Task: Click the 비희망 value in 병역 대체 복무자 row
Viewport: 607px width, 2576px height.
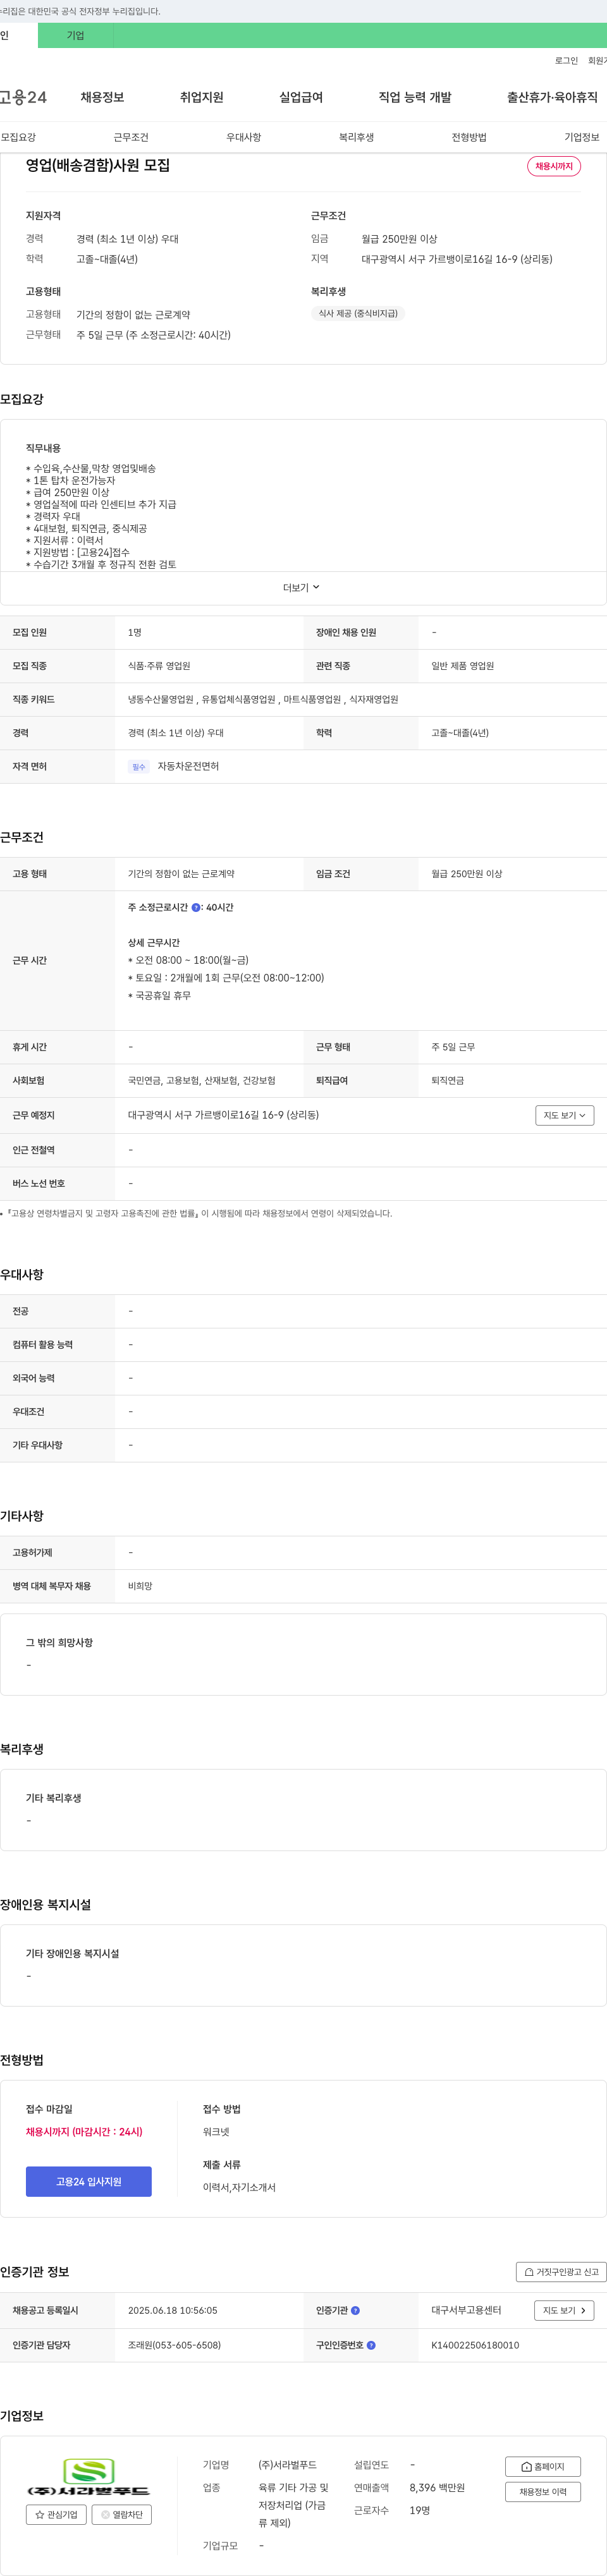Action: coord(140,1586)
